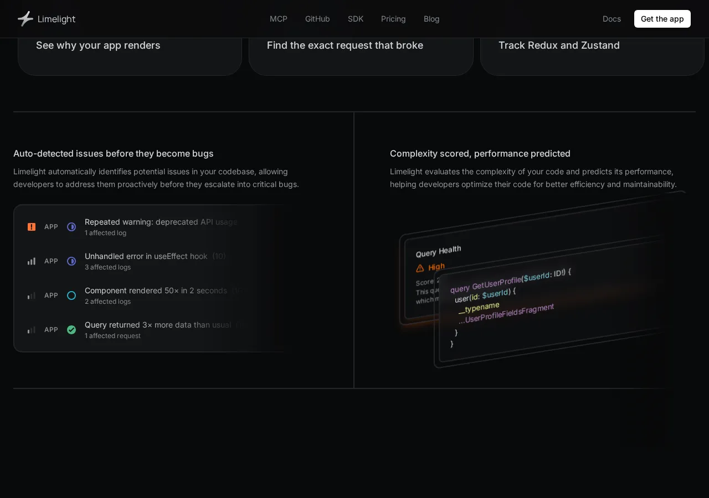Viewport: 709px width, 498px height.
Task: Toggle the green resolved checkmark on Query returned issue
Action: point(71,330)
